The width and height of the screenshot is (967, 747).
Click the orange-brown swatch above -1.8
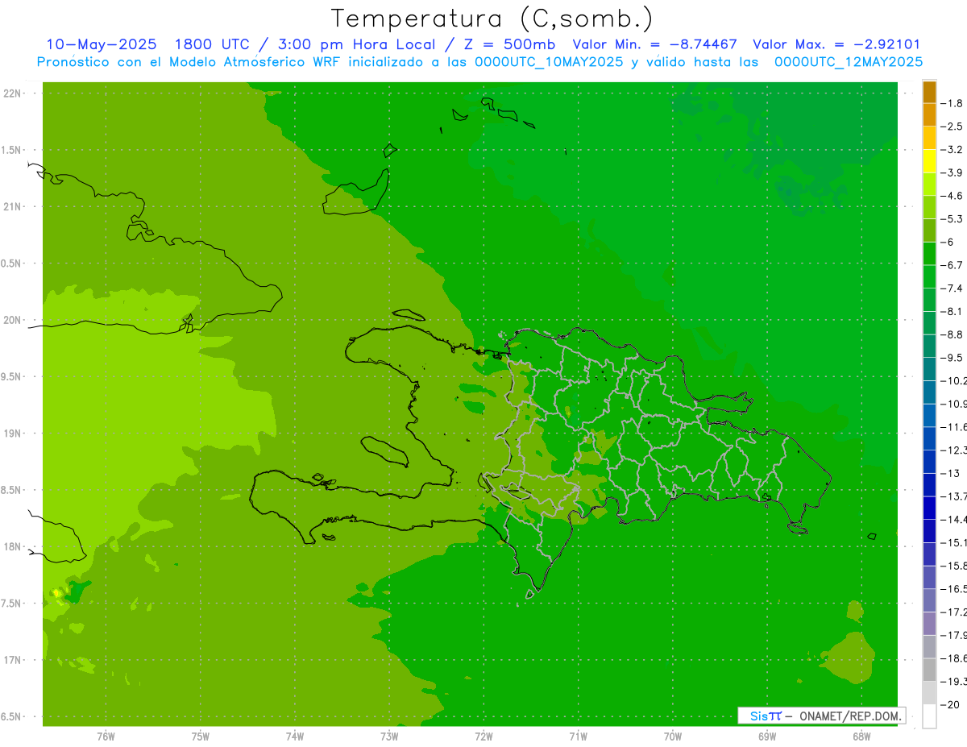(929, 93)
